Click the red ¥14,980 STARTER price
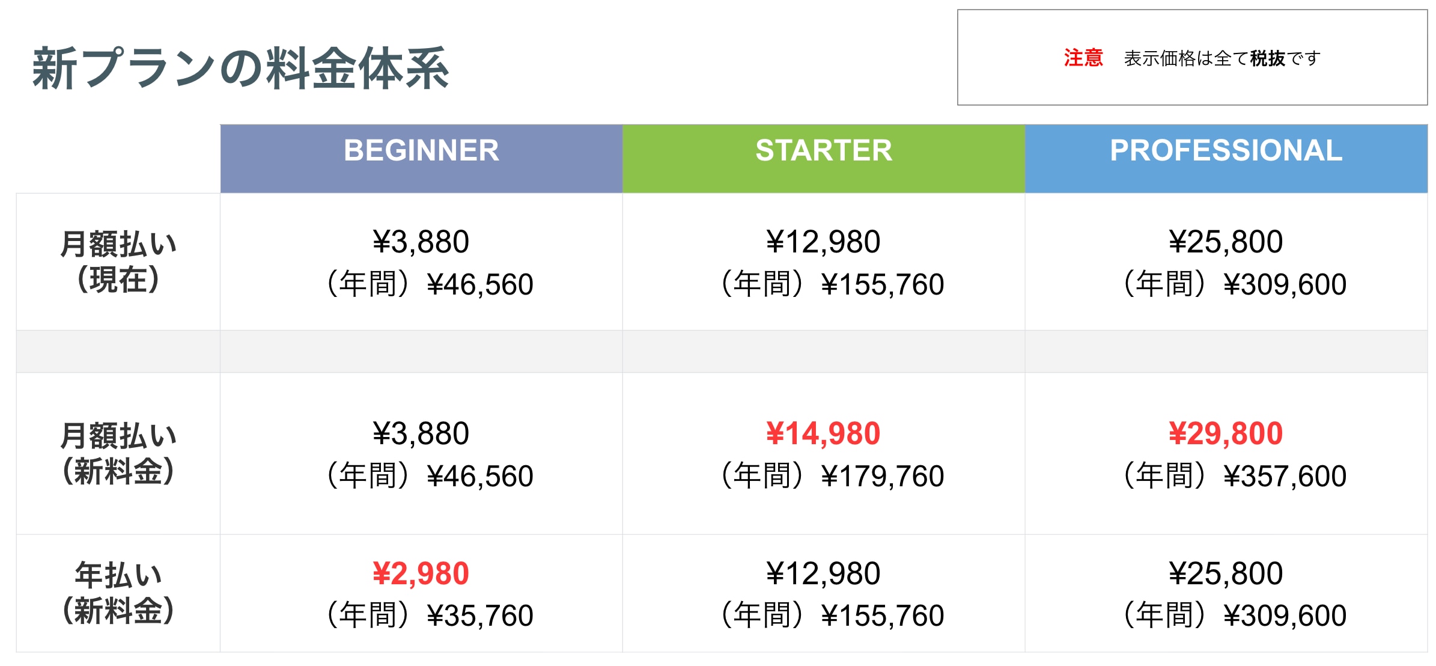 click(823, 434)
